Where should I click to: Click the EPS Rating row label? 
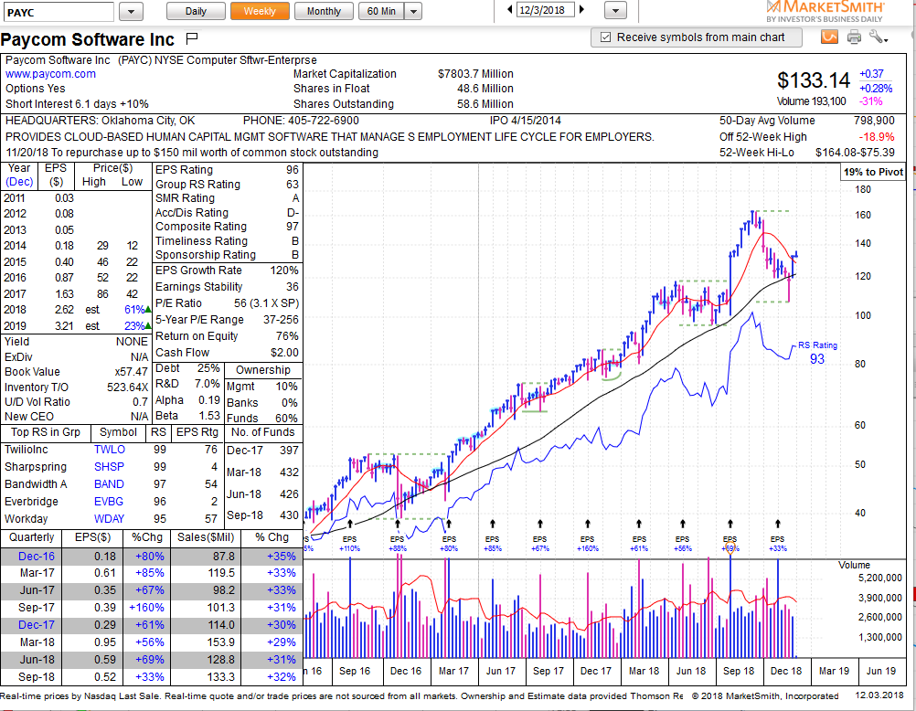(x=184, y=170)
